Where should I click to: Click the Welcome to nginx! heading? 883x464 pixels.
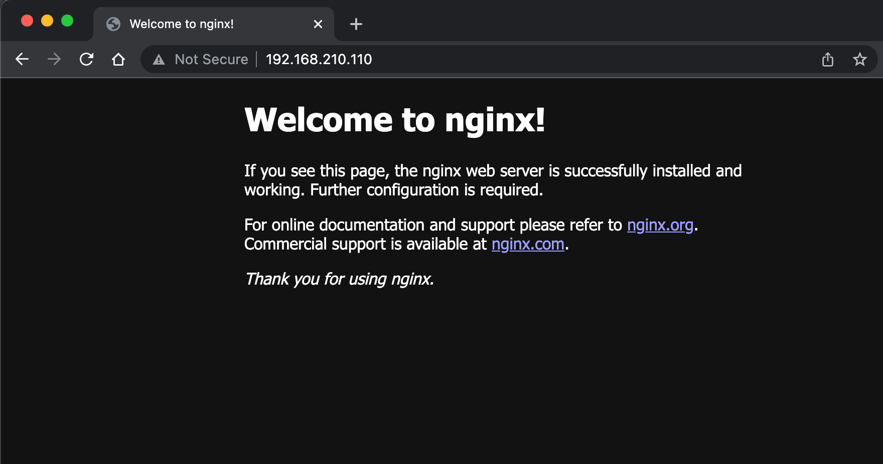pyautogui.click(x=395, y=120)
